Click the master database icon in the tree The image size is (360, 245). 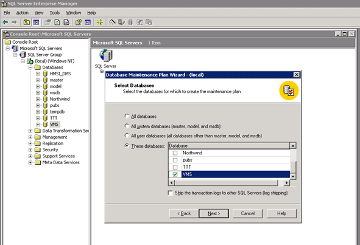pyautogui.click(x=45, y=80)
